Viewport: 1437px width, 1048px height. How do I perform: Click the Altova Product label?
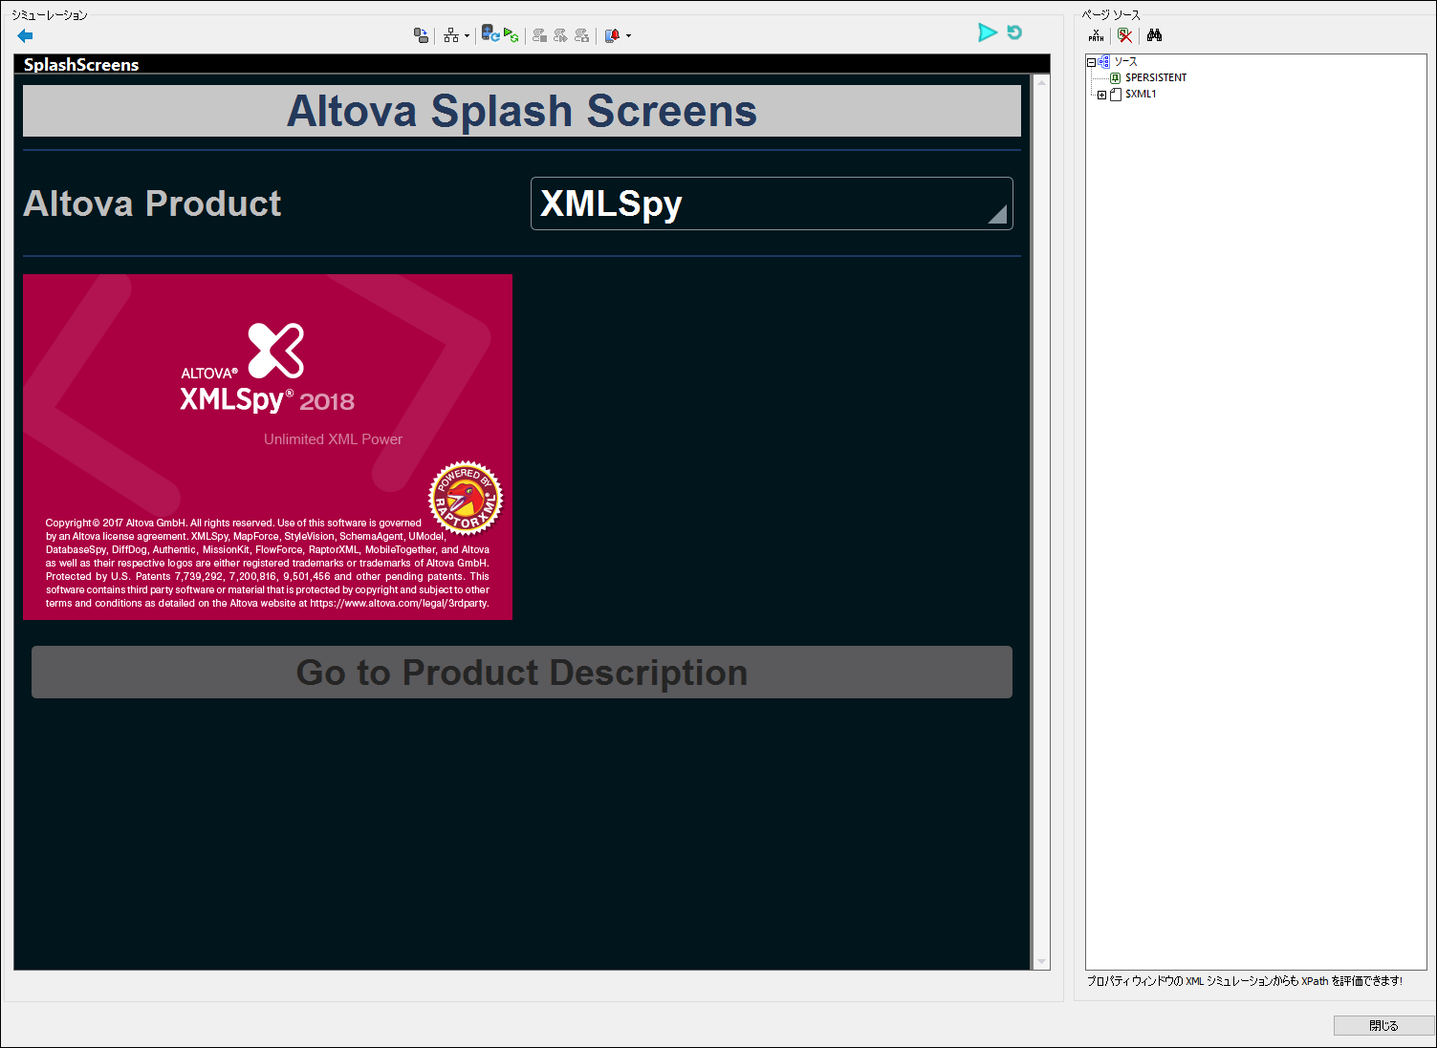(x=152, y=203)
